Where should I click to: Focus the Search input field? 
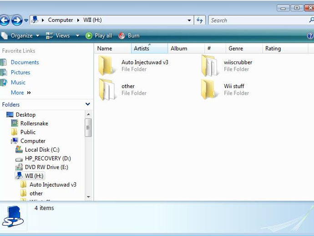[x=258, y=20]
